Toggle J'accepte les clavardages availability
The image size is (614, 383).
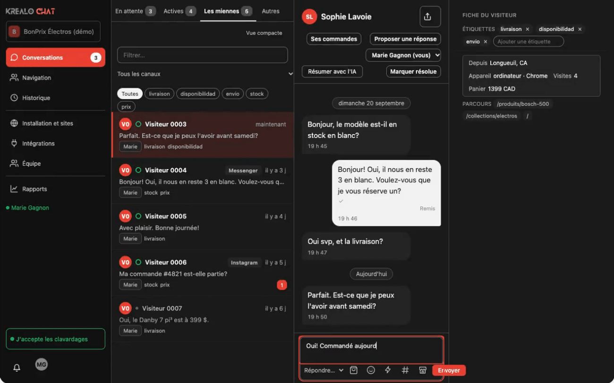tap(56, 339)
